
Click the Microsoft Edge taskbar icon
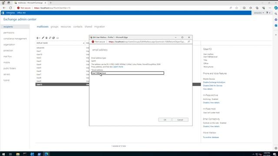point(46,154)
